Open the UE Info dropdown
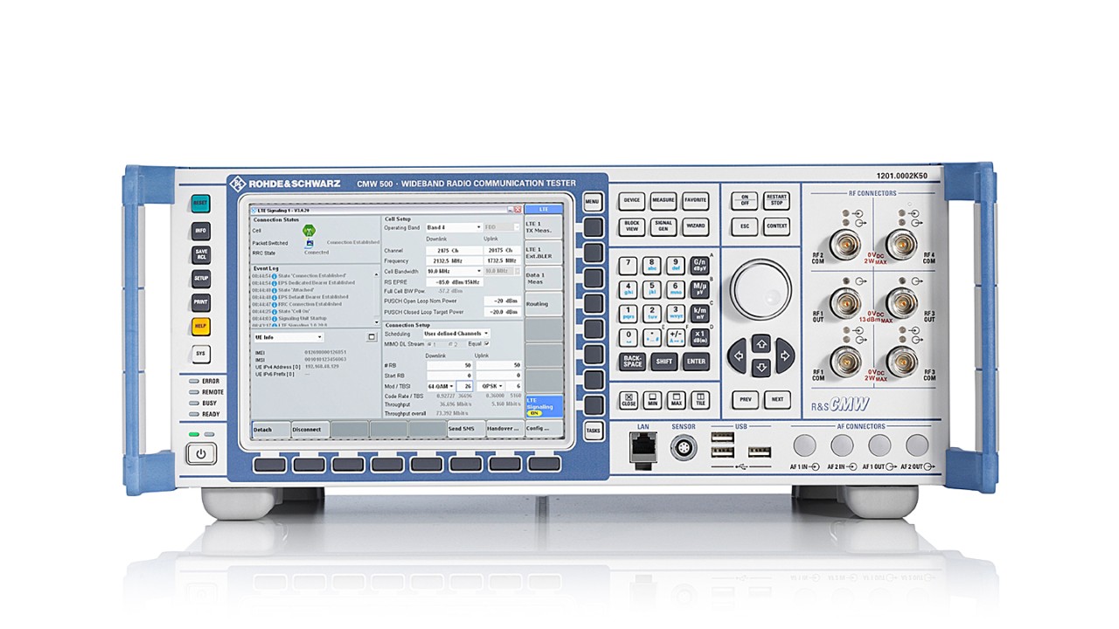 (288, 337)
